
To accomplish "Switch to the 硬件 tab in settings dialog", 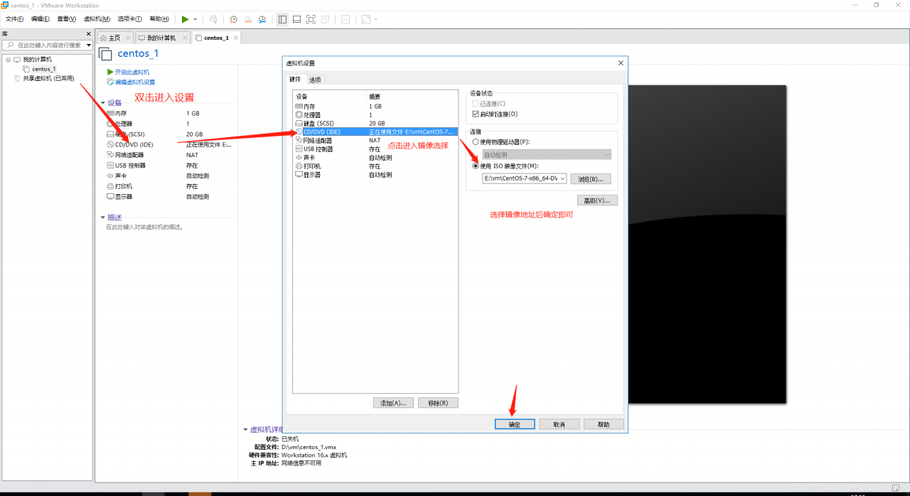I will (x=295, y=79).
